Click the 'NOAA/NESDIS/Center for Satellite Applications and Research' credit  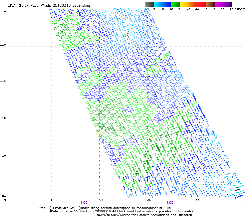144,215
